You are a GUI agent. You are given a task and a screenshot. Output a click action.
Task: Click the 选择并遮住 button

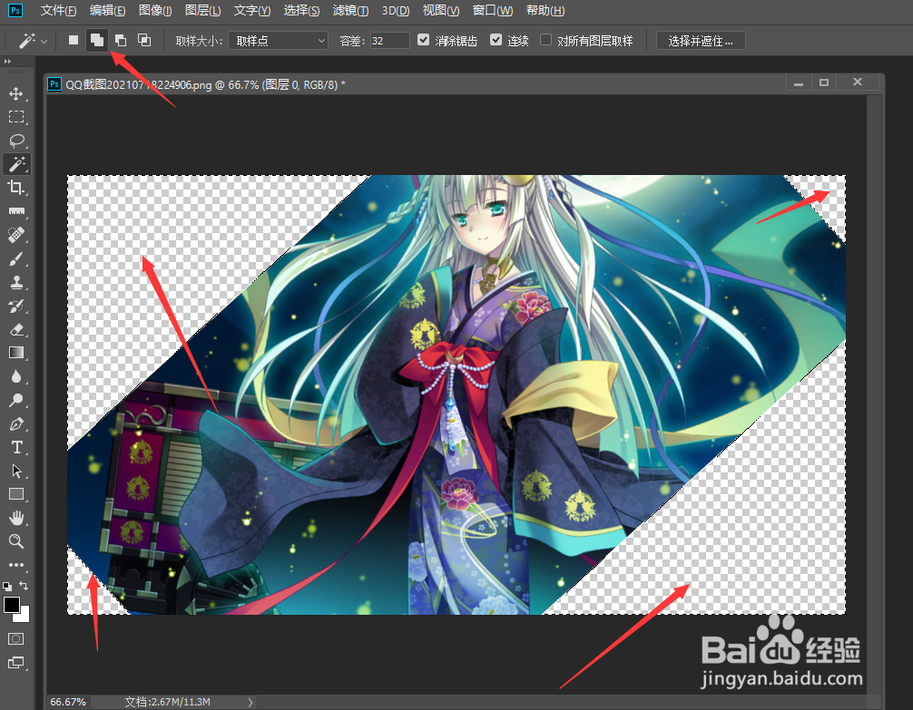(x=701, y=41)
